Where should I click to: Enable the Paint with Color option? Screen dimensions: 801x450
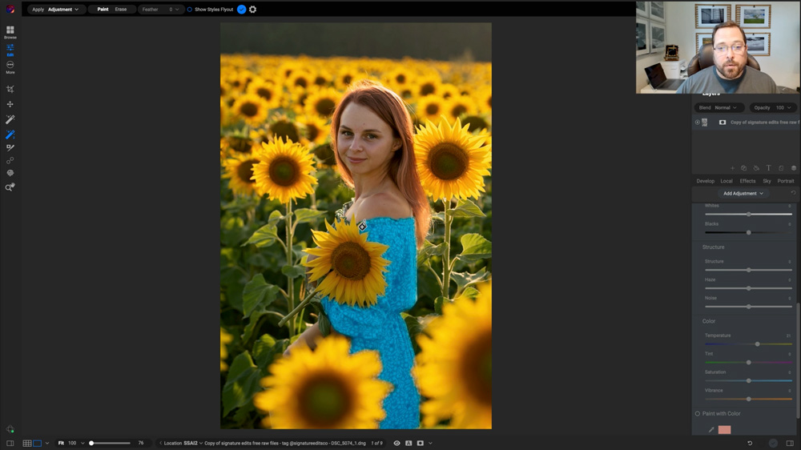[698, 414]
